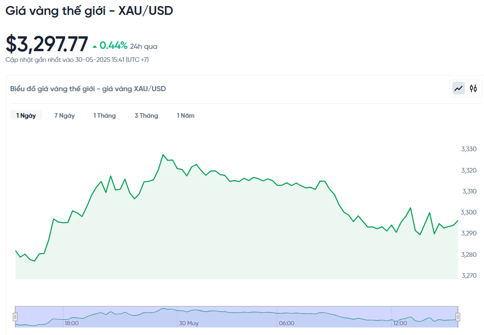This screenshot has width=484, height=335.
Task: Click the 06:00 marker in navigator
Action: click(286, 323)
